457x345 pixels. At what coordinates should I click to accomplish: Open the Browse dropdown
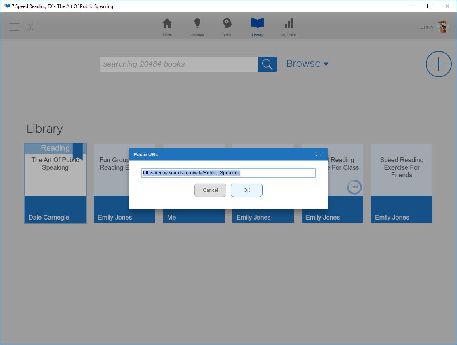pyautogui.click(x=307, y=63)
